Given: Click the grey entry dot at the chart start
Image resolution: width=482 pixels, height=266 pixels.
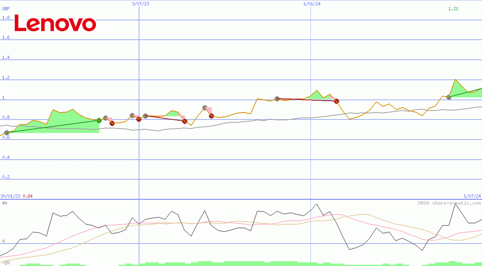Looking at the screenshot, I should pyautogui.click(x=7, y=132).
